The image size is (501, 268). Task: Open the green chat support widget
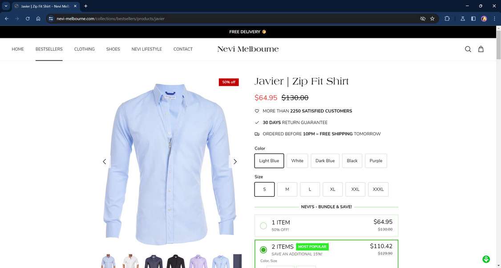tap(485, 259)
